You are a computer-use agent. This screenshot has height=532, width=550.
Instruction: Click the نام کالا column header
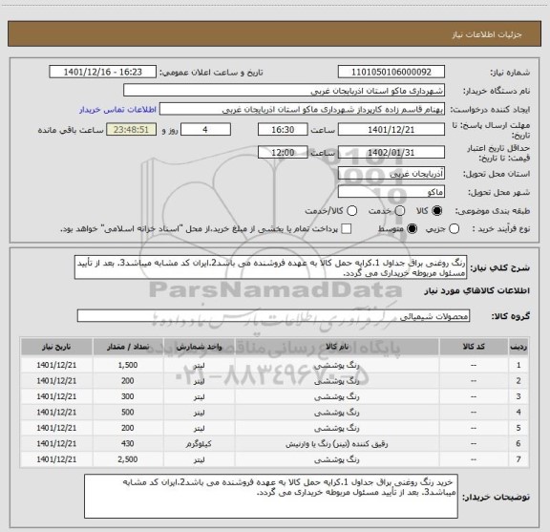[x=337, y=347]
